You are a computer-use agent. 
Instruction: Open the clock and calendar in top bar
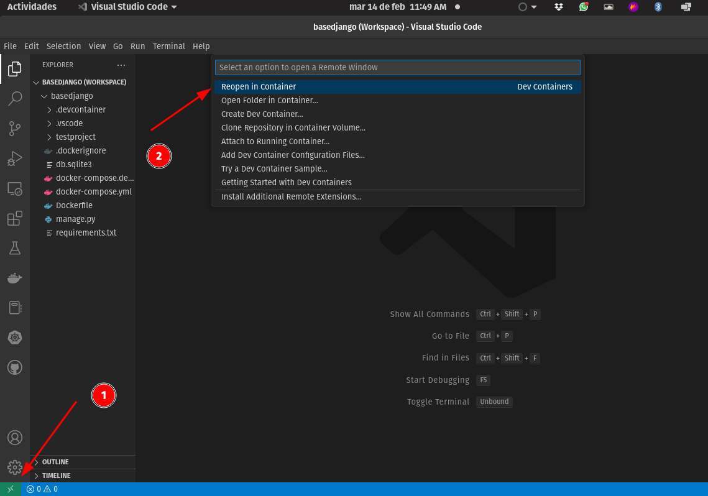click(398, 7)
